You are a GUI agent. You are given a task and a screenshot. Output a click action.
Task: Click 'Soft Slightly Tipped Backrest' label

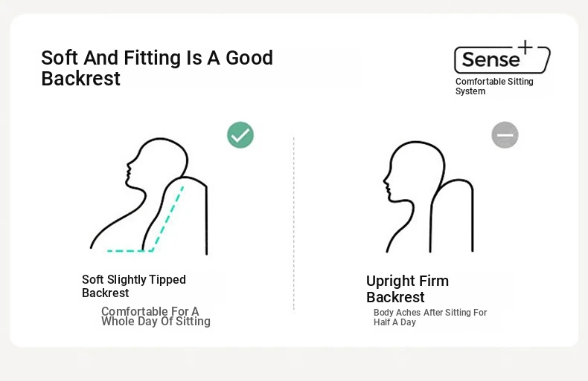click(134, 286)
